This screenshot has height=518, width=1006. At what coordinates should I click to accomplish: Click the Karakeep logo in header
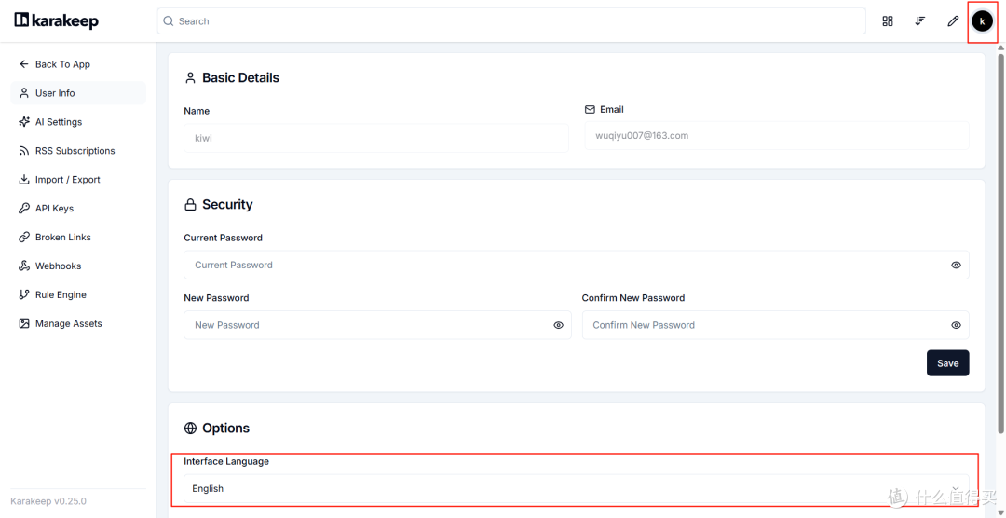pos(56,20)
